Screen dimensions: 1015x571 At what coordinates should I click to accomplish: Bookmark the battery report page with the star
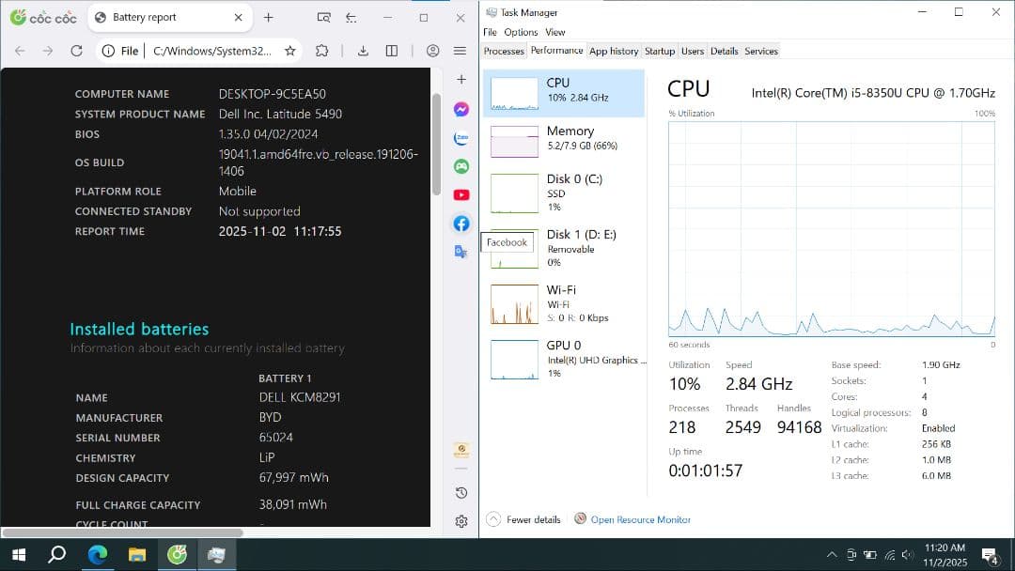pos(291,51)
